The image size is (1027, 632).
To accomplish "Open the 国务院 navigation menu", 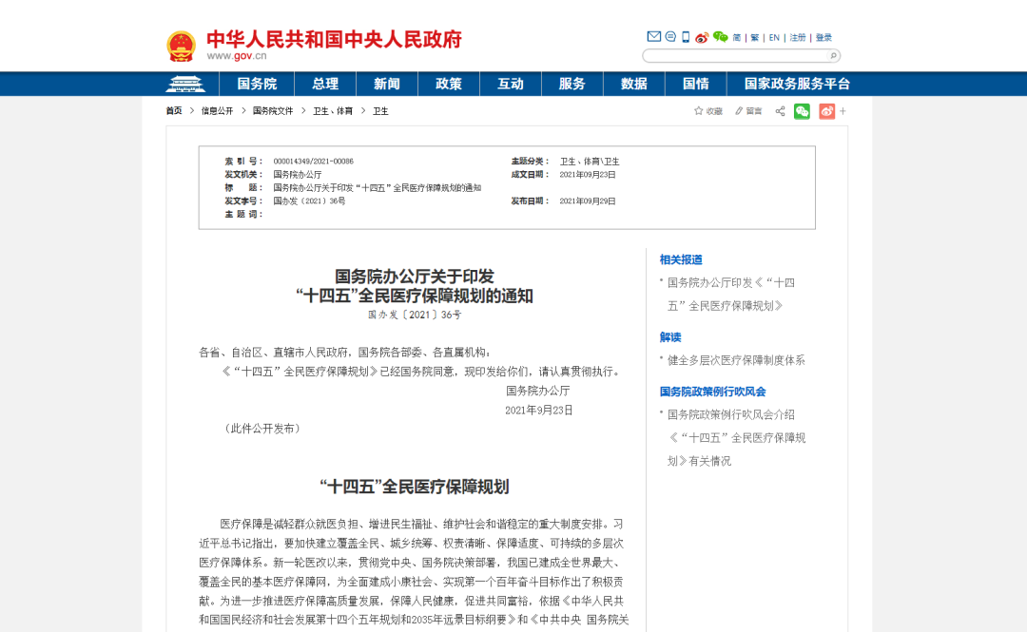I will pos(257,84).
